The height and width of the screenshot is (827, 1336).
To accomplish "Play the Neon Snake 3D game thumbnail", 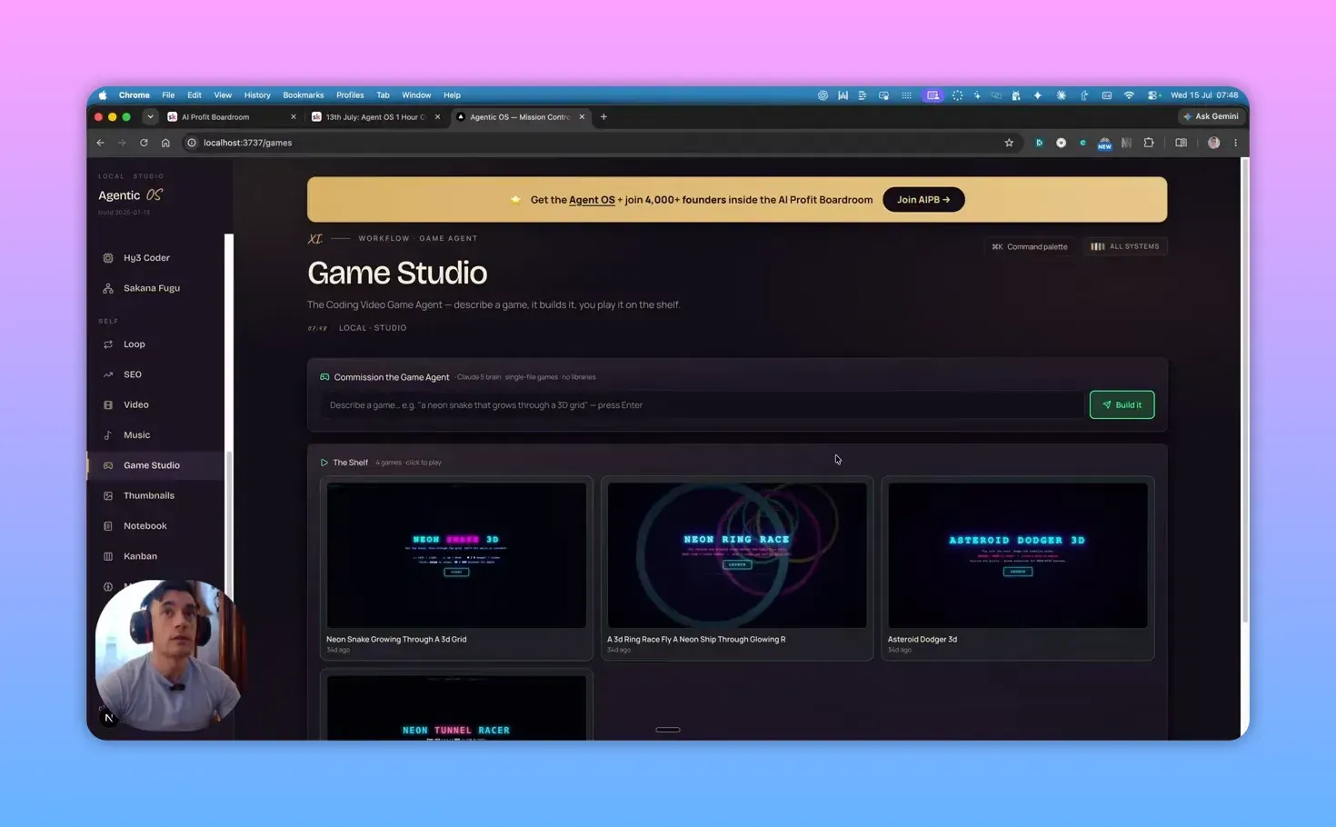I will click(456, 555).
